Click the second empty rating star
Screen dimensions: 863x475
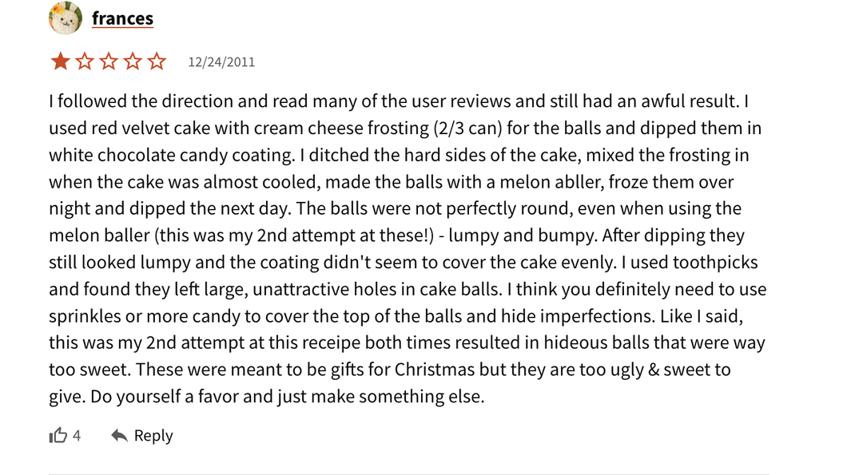(x=85, y=61)
